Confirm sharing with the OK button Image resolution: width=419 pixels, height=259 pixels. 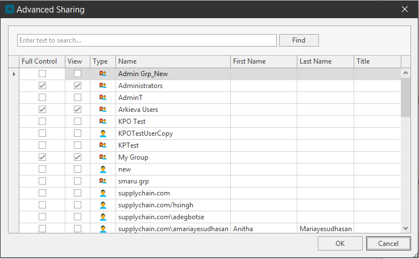click(x=340, y=243)
